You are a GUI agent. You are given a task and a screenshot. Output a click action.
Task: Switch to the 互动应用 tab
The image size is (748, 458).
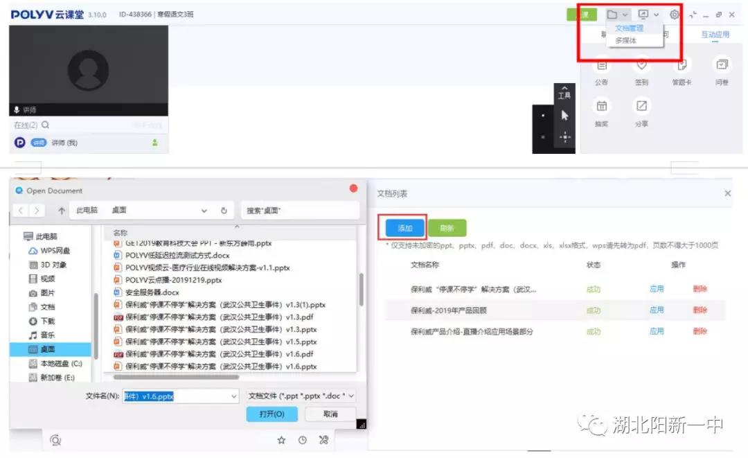point(715,35)
